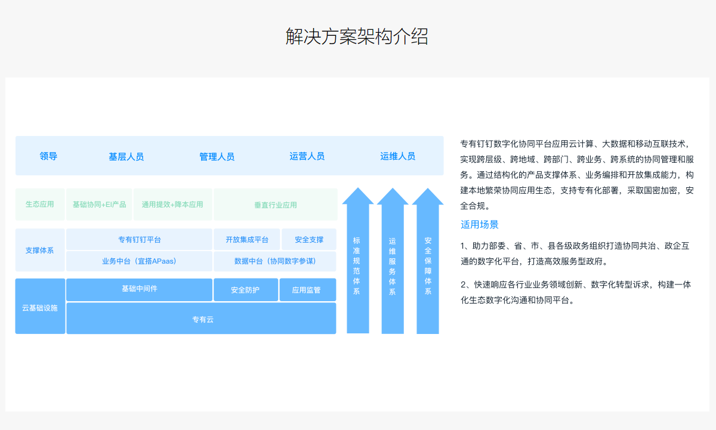Screen dimensions: 716x430
Task: Select the 安全防护 block
Action: (x=245, y=290)
